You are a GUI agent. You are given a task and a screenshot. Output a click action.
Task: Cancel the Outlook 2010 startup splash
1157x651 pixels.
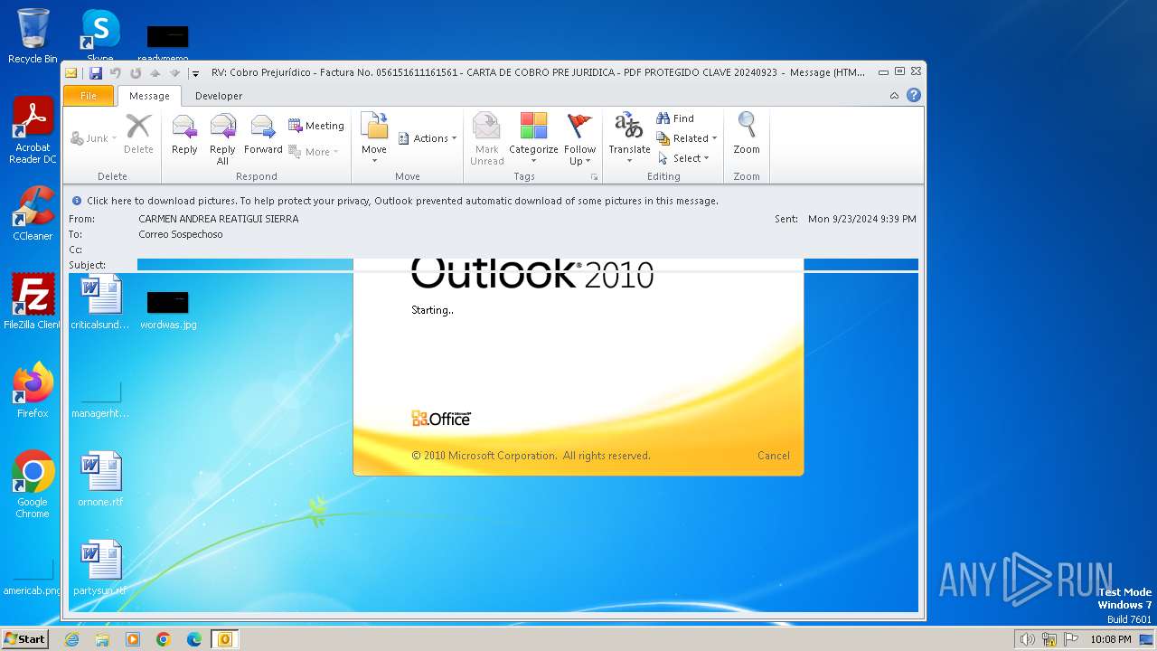[774, 456]
